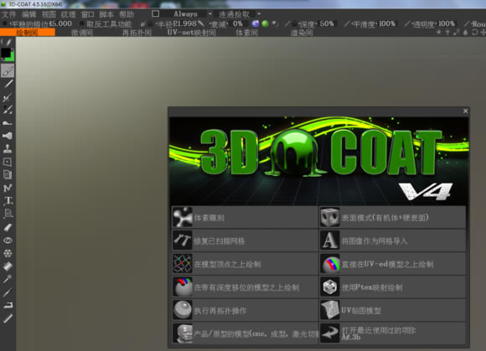Image resolution: width=486 pixels, height=351 pixels.
Task: Toggle the depth lock icon before 深度
Action: pyautogui.click(x=295, y=23)
